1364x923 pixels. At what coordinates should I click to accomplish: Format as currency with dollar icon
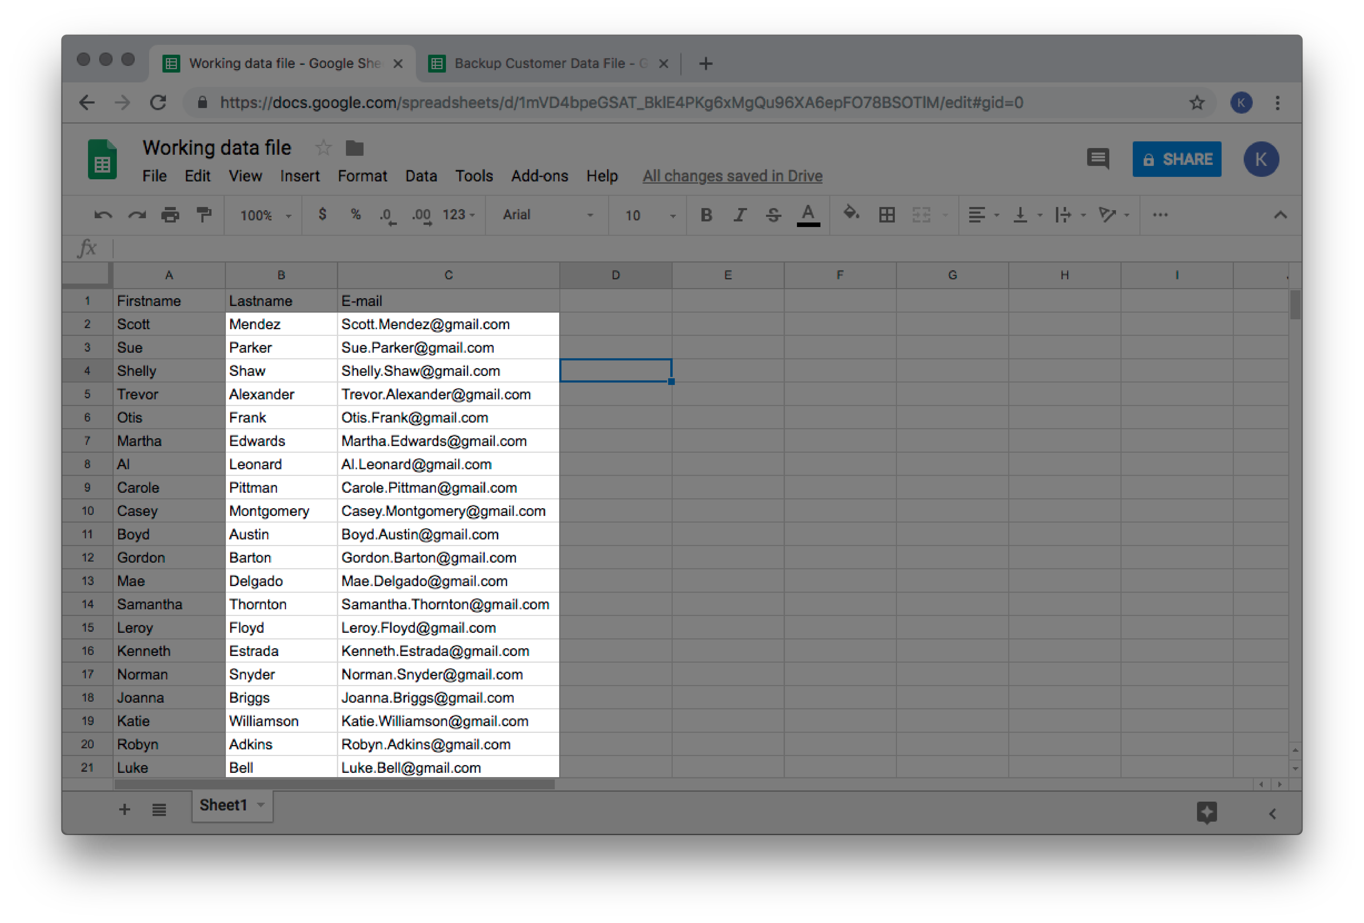point(322,214)
